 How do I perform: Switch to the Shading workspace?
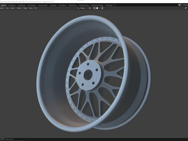click(53, 5)
